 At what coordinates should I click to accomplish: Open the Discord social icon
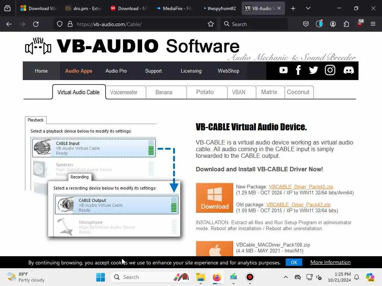(x=349, y=70)
